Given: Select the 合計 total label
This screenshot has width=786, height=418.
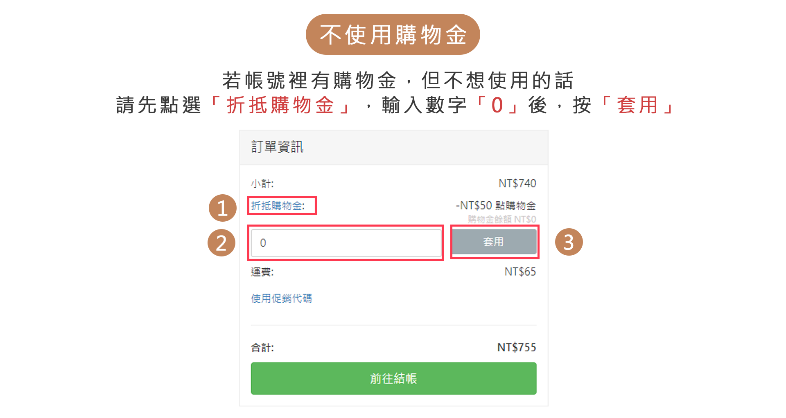Looking at the screenshot, I should 262,348.
